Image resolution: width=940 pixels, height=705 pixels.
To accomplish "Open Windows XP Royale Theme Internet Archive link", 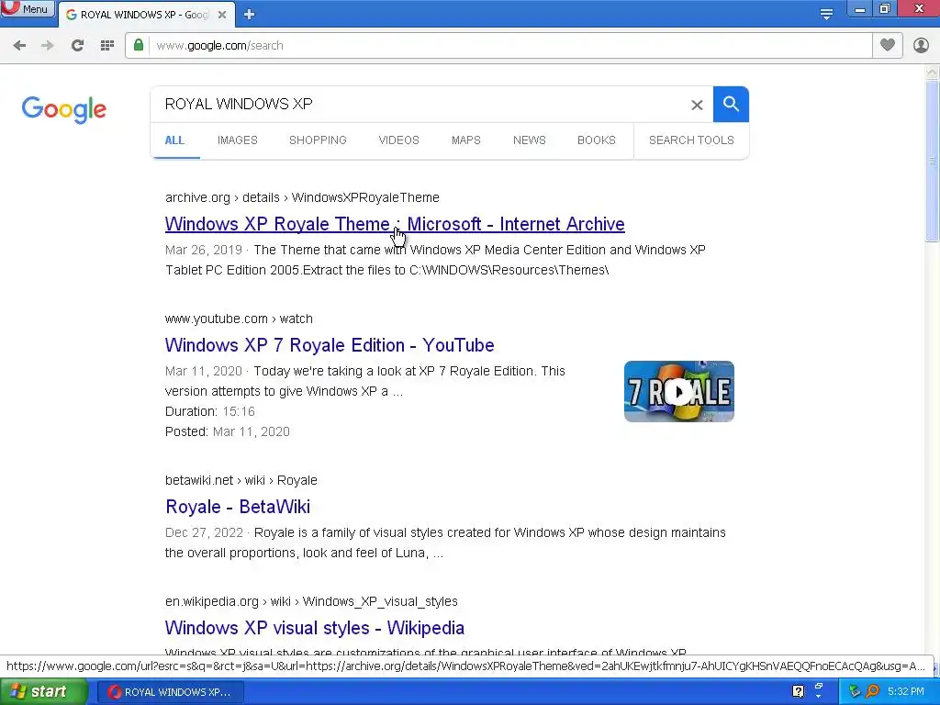I will click(395, 224).
